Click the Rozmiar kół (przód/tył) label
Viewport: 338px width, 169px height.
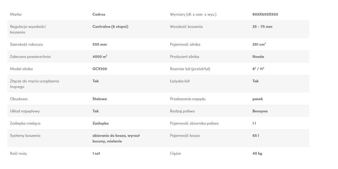click(190, 69)
